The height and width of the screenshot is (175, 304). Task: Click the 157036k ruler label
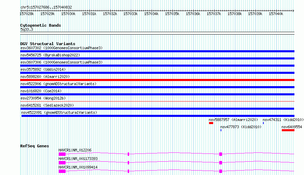click(193, 14)
